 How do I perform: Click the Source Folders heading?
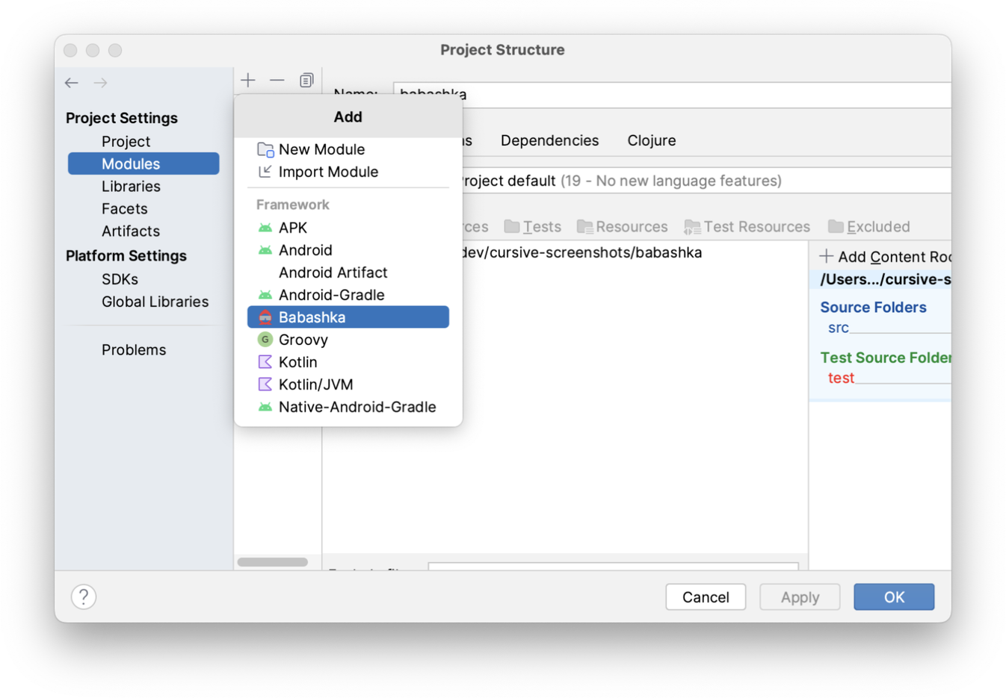873,307
